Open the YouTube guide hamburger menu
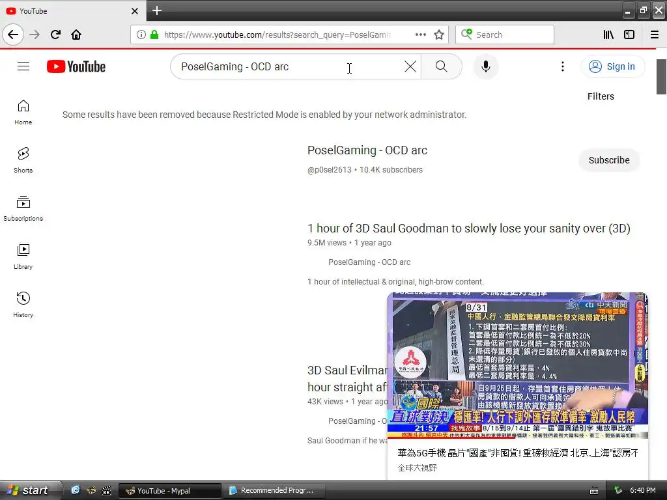Screen dimensions: 667x500 (23, 66)
